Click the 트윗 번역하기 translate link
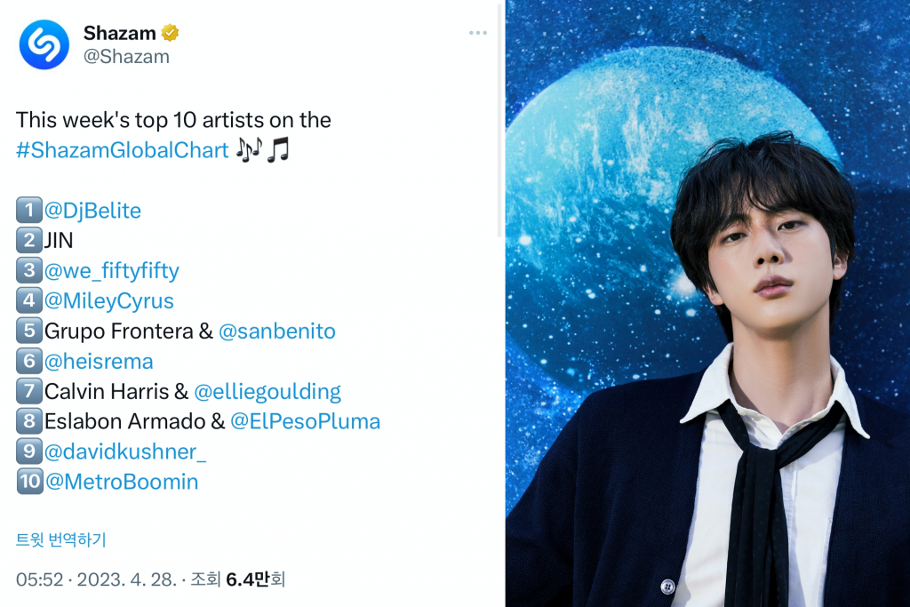 [x=61, y=539]
